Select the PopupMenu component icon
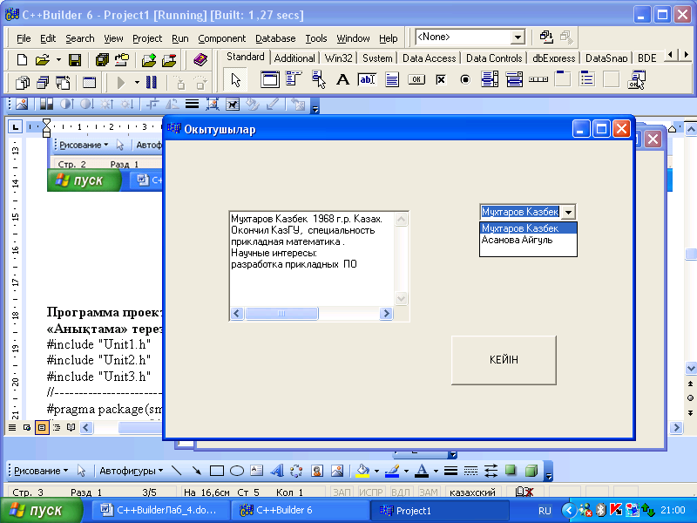Viewport: 697px width, 523px height. [x=319, y=79]
